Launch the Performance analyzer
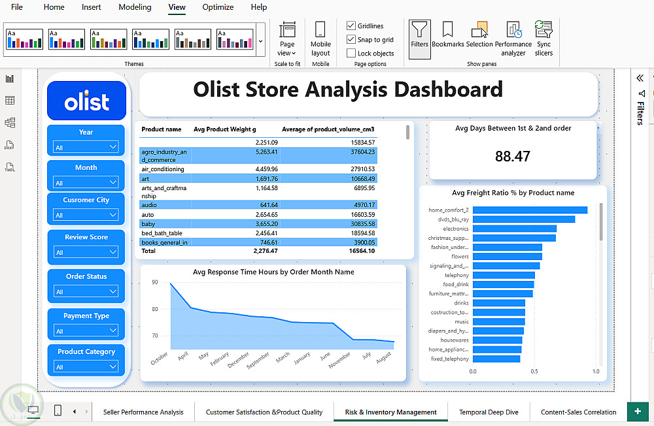The image size is (654, 426). click(x=513, y=39)
